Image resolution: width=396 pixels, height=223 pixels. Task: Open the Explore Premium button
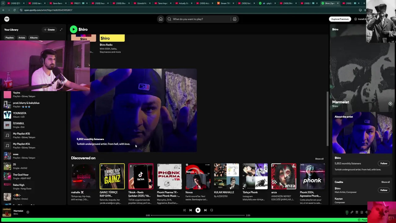click(x=340, y=19)
